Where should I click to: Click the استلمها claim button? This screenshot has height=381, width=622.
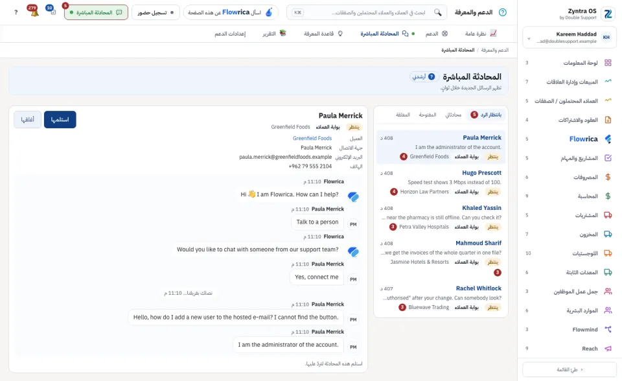click(60, 119)
